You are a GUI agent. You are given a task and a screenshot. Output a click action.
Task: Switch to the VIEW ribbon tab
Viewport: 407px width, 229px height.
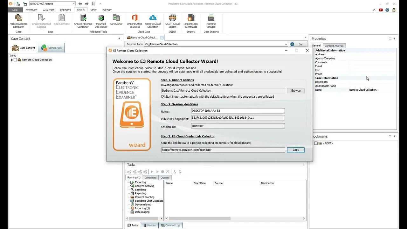click(93, 10)
